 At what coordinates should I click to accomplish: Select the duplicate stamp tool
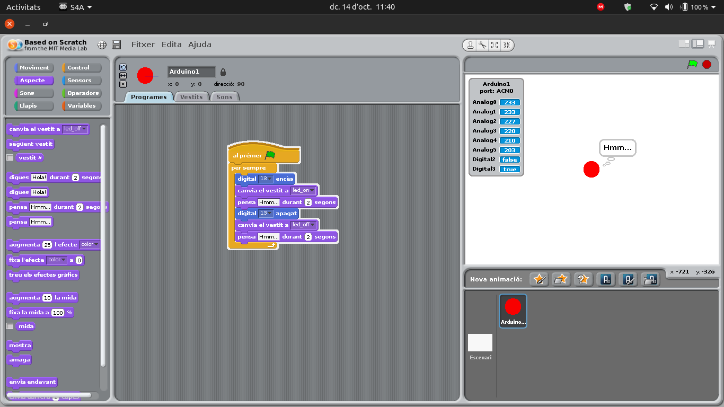(470, 45)
